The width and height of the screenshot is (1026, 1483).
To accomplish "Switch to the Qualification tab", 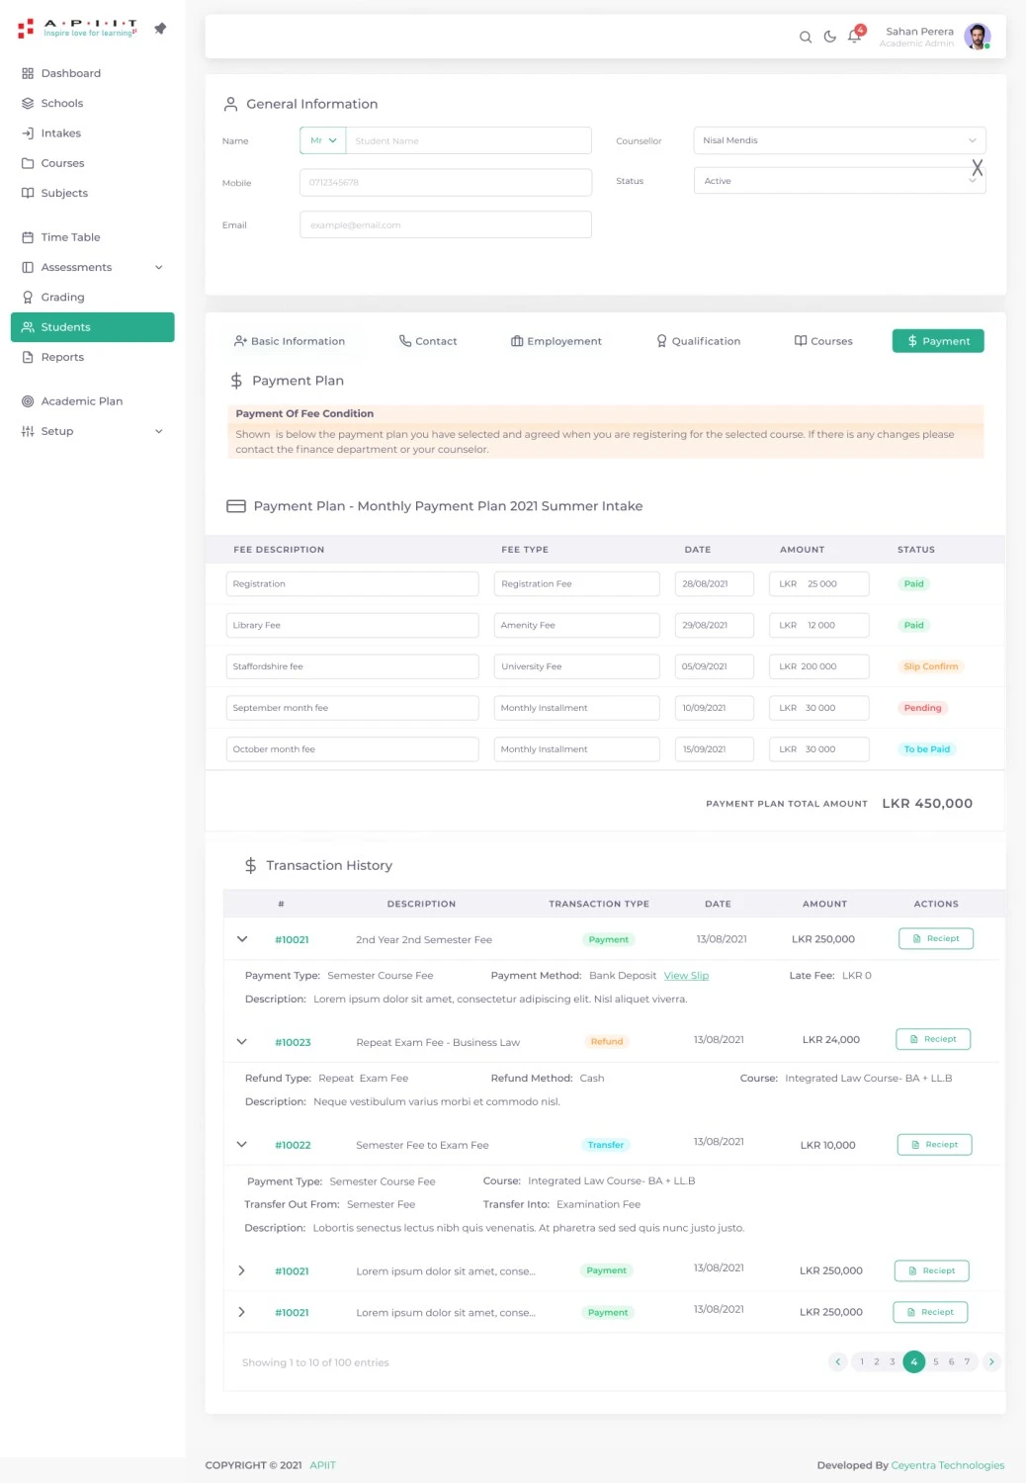I will (698, 341).
